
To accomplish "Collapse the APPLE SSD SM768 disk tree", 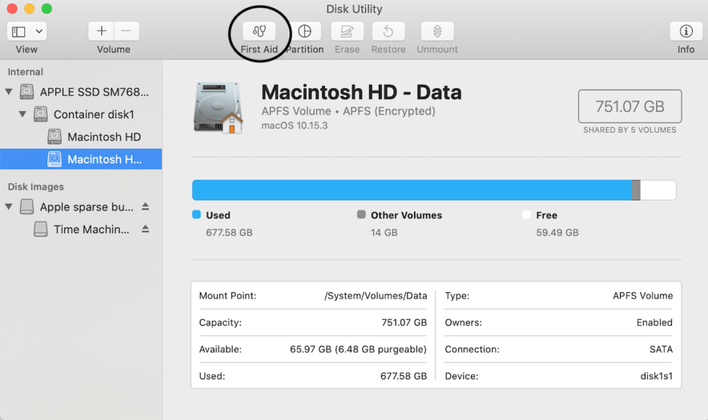I will point(8,92).
